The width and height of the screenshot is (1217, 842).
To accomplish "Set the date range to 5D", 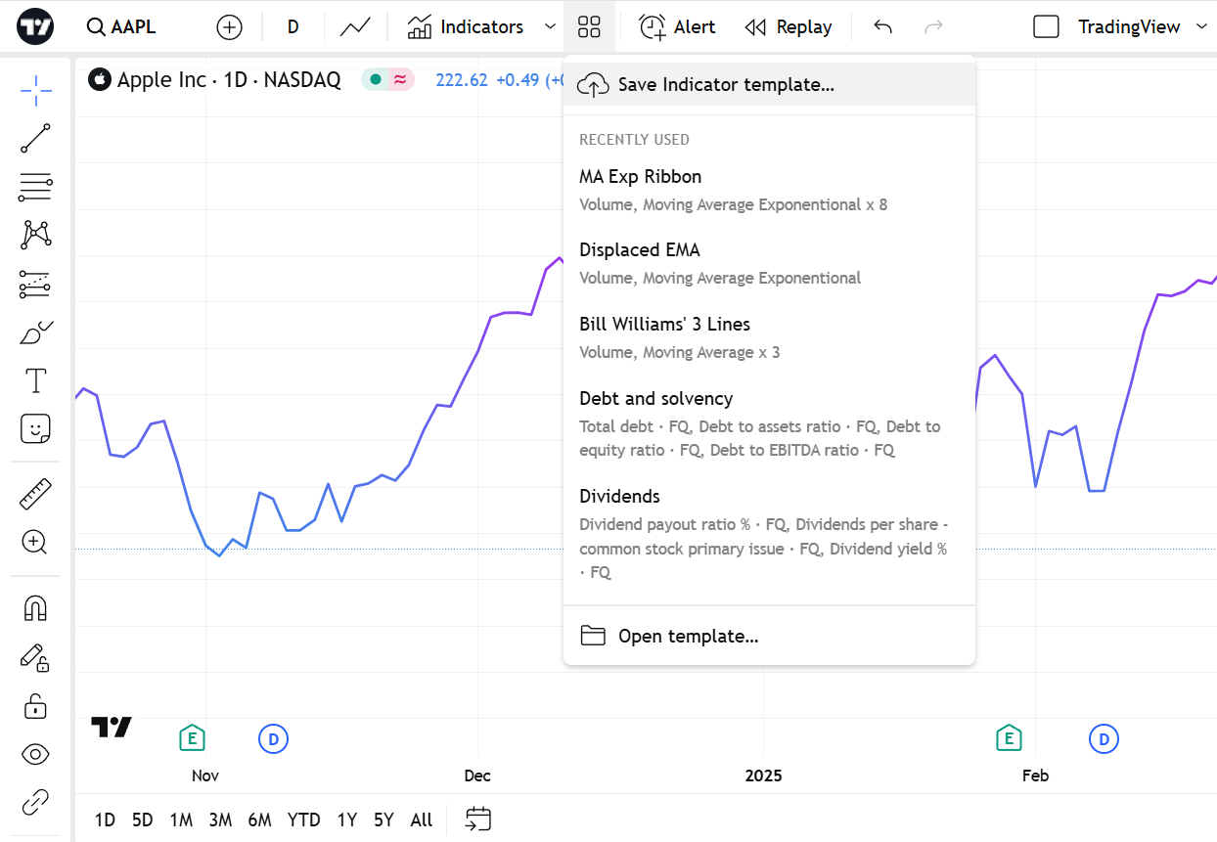I will click(x=143, y=820).
